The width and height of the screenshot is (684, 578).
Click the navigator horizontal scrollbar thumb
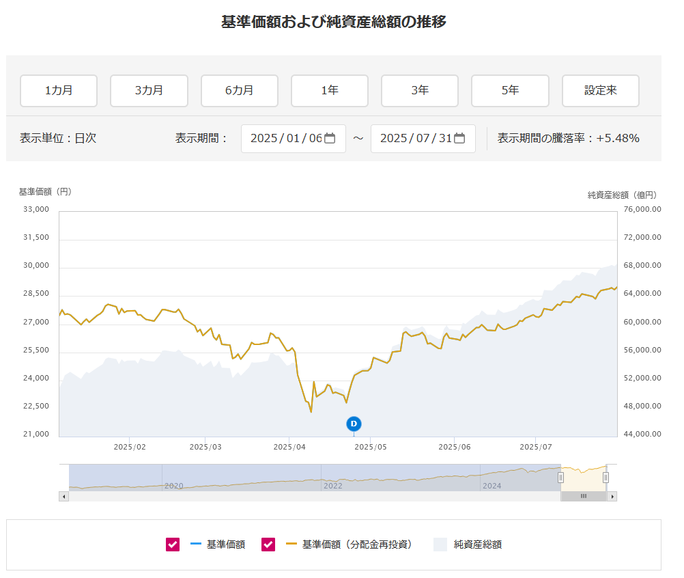tap(583, 496)
